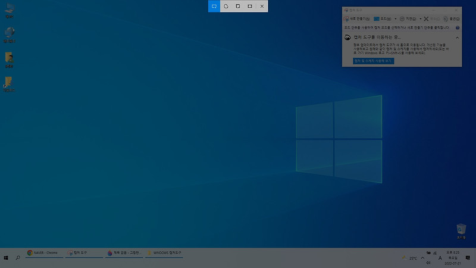Close the snipping toolbar with the X

[262, 6]
